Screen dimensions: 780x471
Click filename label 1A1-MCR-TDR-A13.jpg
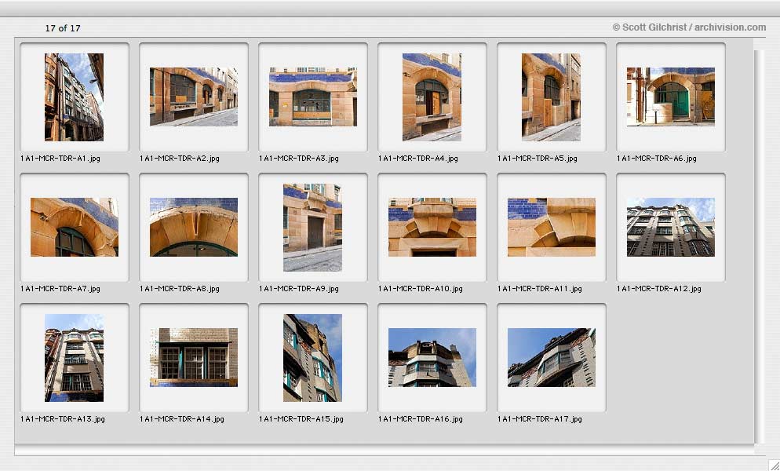tap(63, 419)
